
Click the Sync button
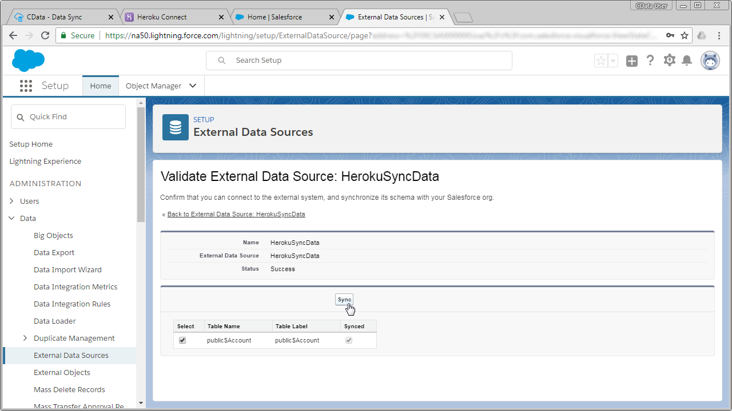[344, 300]
